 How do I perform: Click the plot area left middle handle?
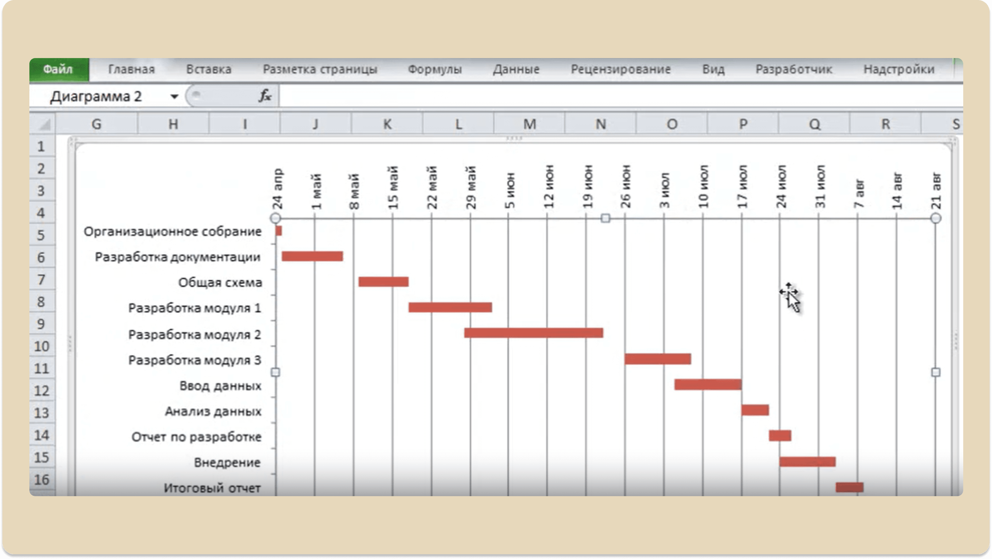click(275, 372)
